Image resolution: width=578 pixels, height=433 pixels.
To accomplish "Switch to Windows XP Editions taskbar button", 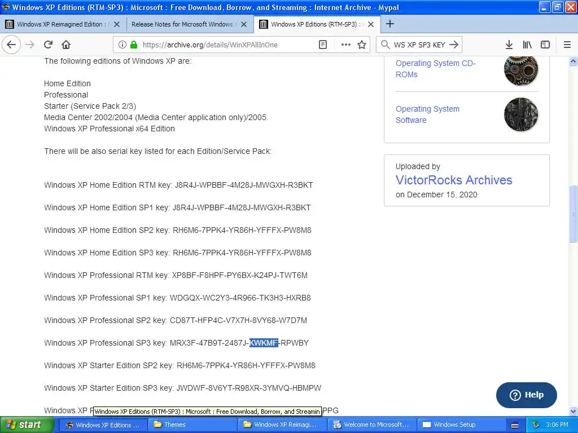I will (103, 425).
